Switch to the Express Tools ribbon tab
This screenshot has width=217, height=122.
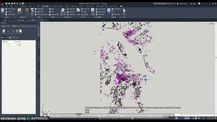pyautogui.click(x=90, y=6)
